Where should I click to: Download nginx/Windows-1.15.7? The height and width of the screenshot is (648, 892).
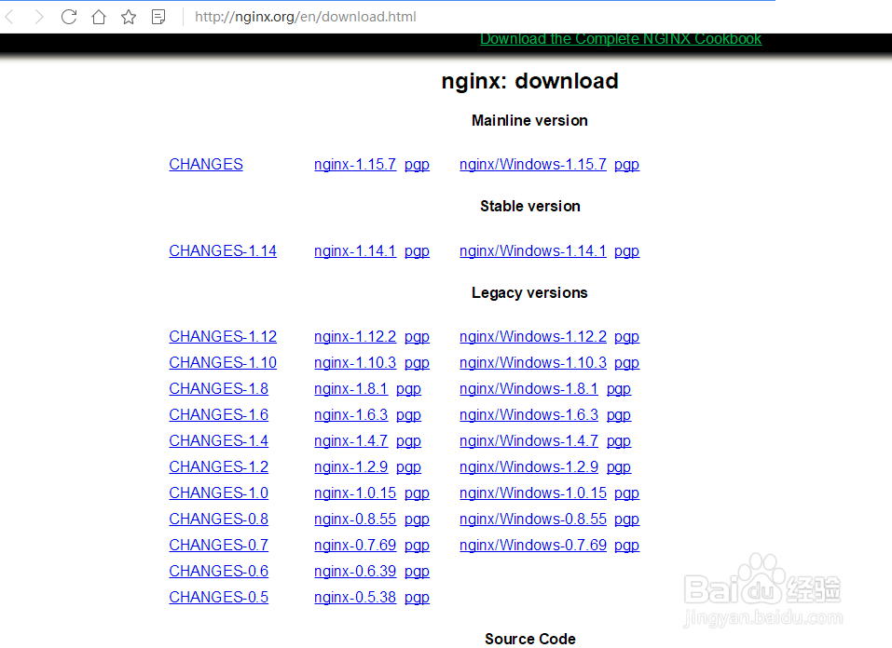point(533,164)
